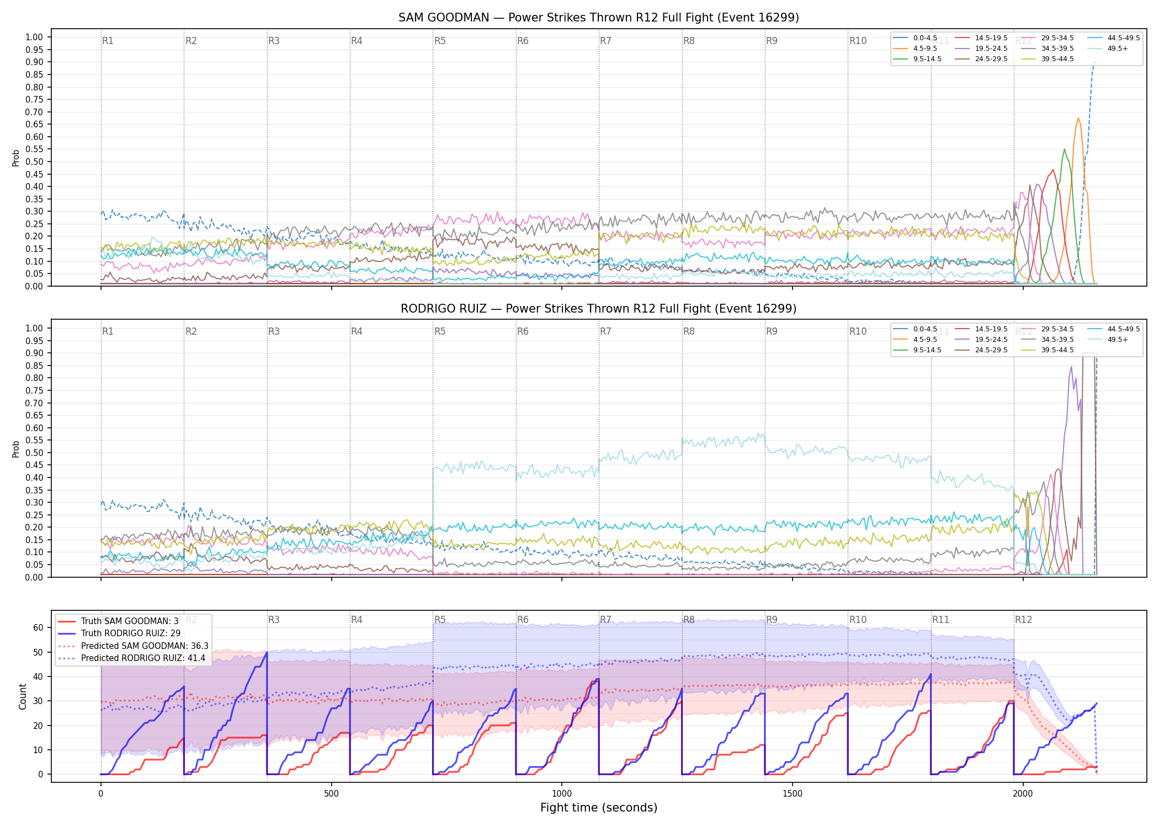
Task: Click the 34.5-39.5 legend entry in top chart
Action: (1048, 49)
